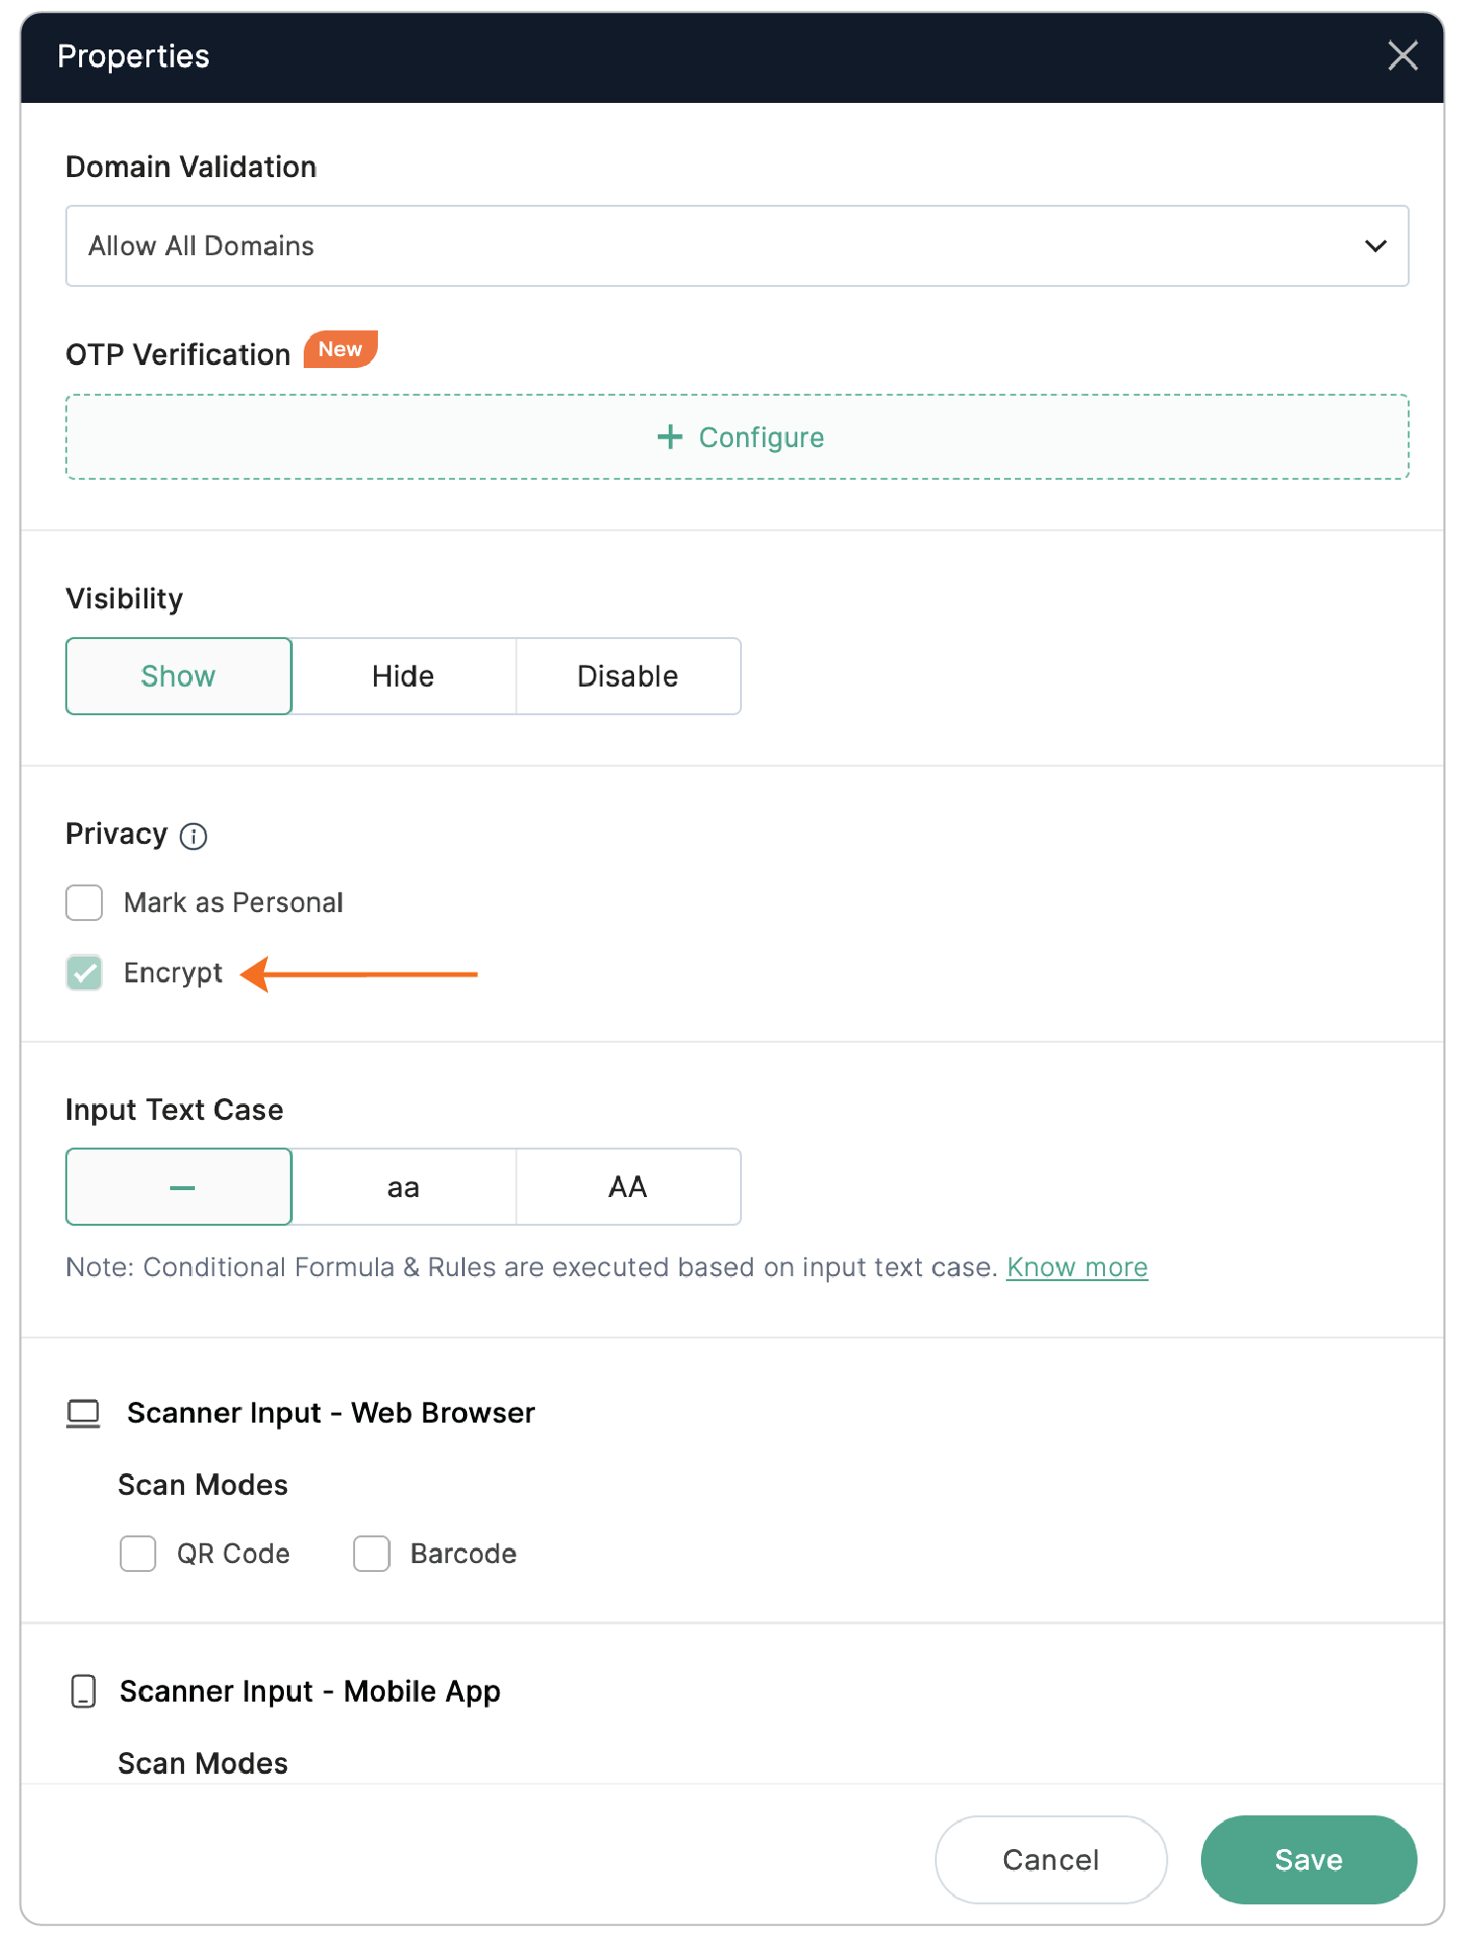Click the plus icon in the Configure box
This screenshot has height=1942, width=1469.
click(x=670, y=437)
